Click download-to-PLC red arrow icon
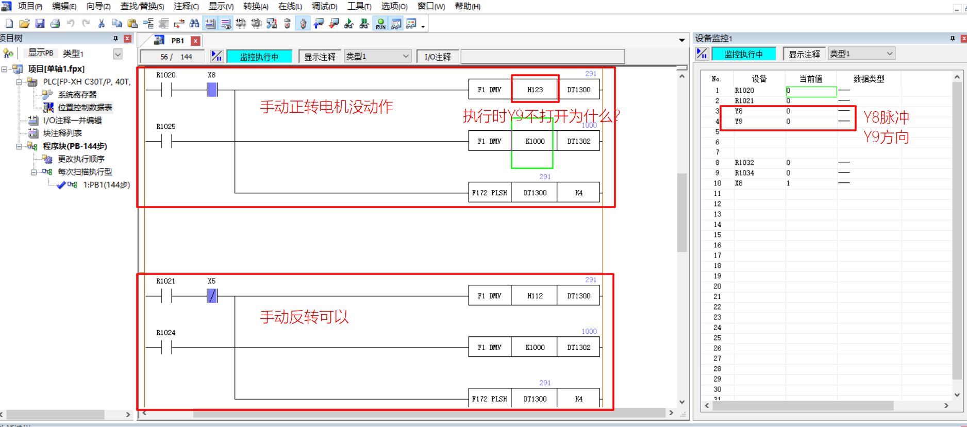The width and height of the screenshot is (967, 427). click(334, 24)
